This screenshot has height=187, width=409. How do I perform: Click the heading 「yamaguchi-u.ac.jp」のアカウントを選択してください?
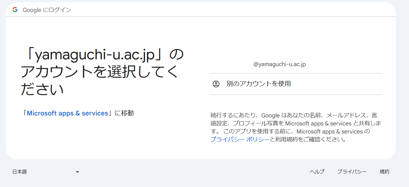tap(102, 72)
